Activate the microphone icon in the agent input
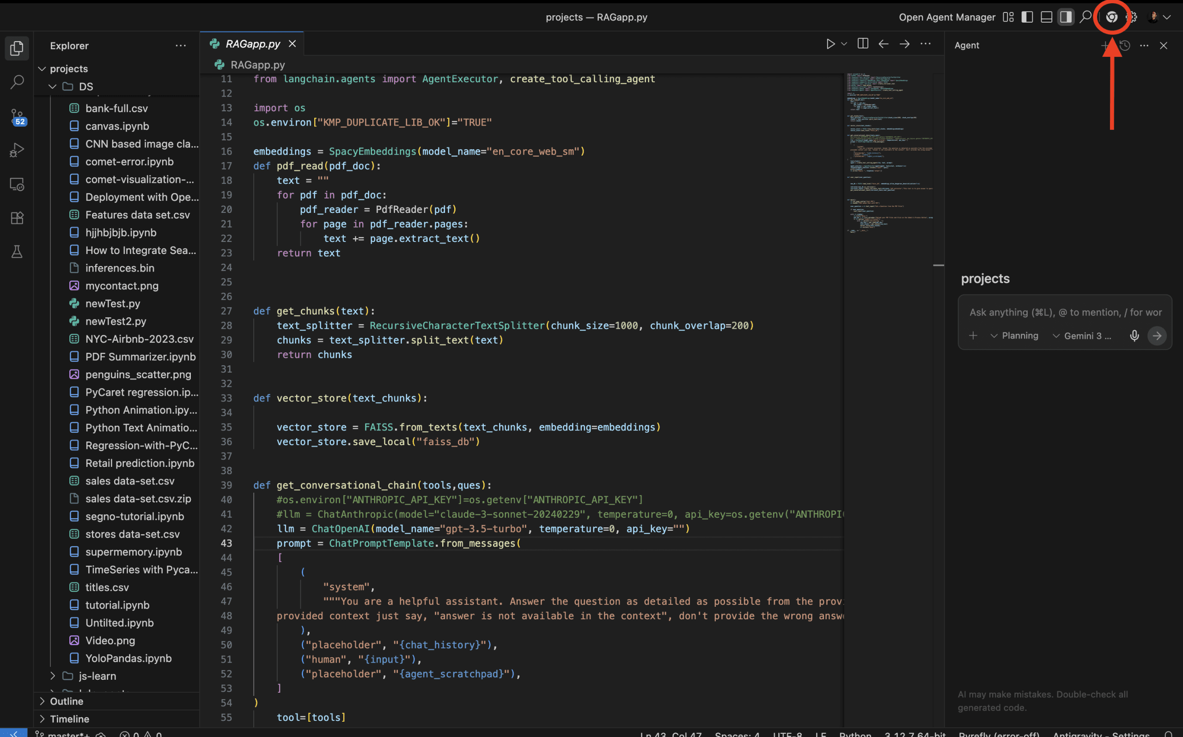This screenshot has height=737, width=1183. coord(1135,335)
